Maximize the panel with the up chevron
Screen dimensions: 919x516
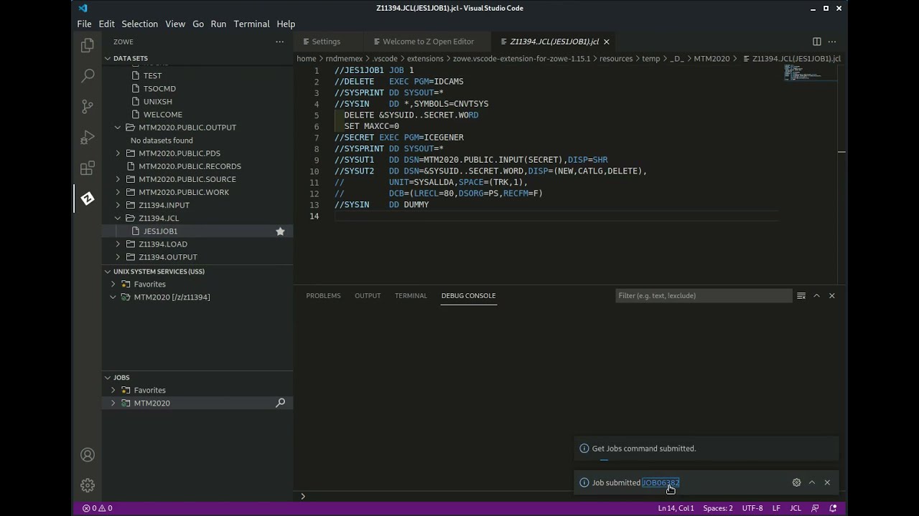816,295
